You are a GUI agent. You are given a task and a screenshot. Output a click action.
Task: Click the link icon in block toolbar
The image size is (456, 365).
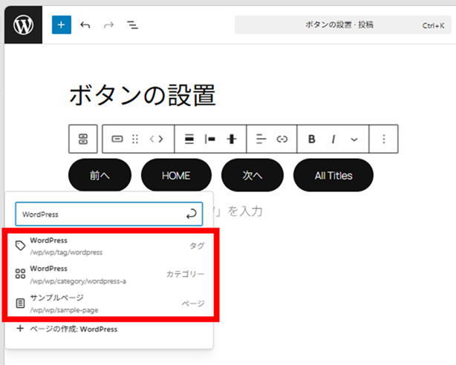281,139
